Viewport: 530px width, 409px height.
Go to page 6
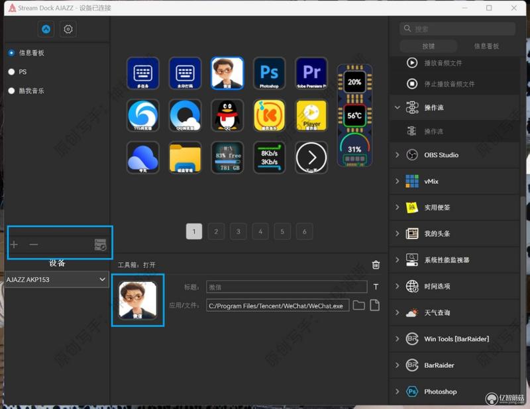click(305, 232)
